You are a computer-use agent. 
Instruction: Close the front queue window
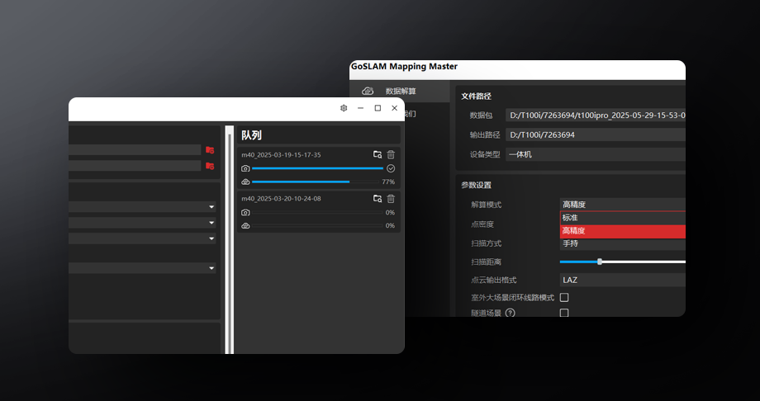pos(395,108)
